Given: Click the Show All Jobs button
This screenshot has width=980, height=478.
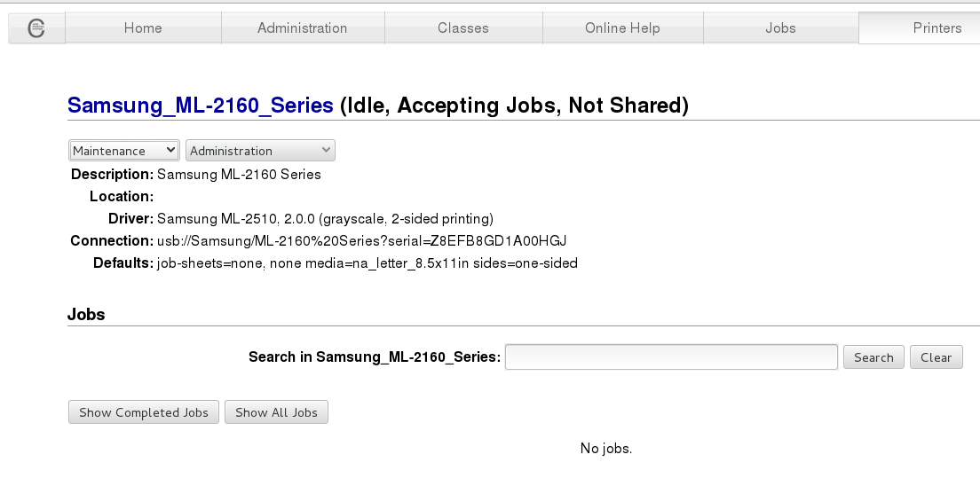Looking at the screenshot, I should point(276,412).
